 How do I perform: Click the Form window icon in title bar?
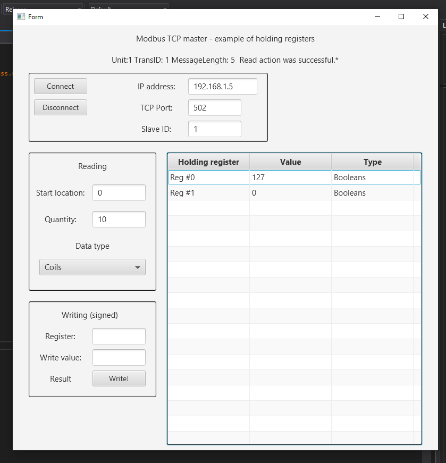point(21,17)
